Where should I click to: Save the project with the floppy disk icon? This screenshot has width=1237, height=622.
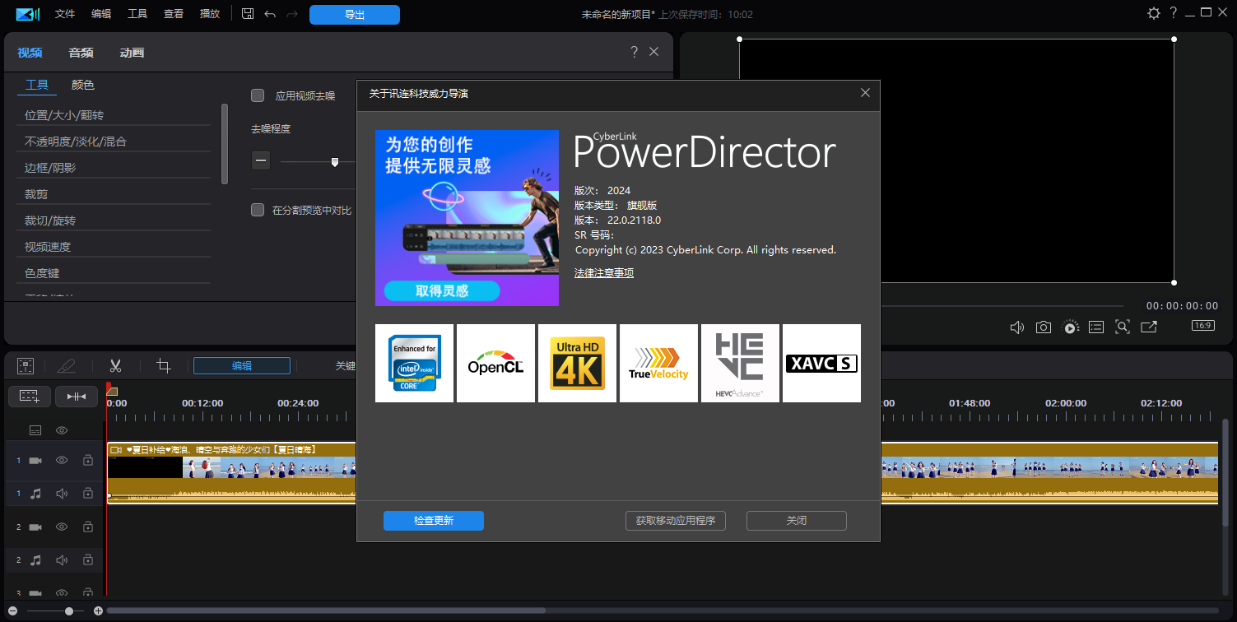[248, 14]
